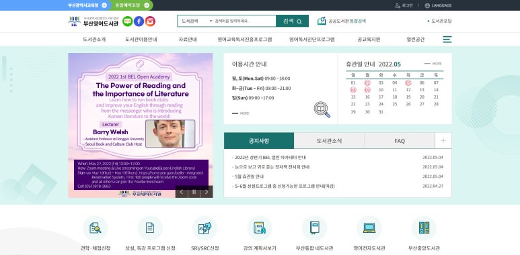
Task: Open the 통합예약포털 top link
Action: (132, 5)
